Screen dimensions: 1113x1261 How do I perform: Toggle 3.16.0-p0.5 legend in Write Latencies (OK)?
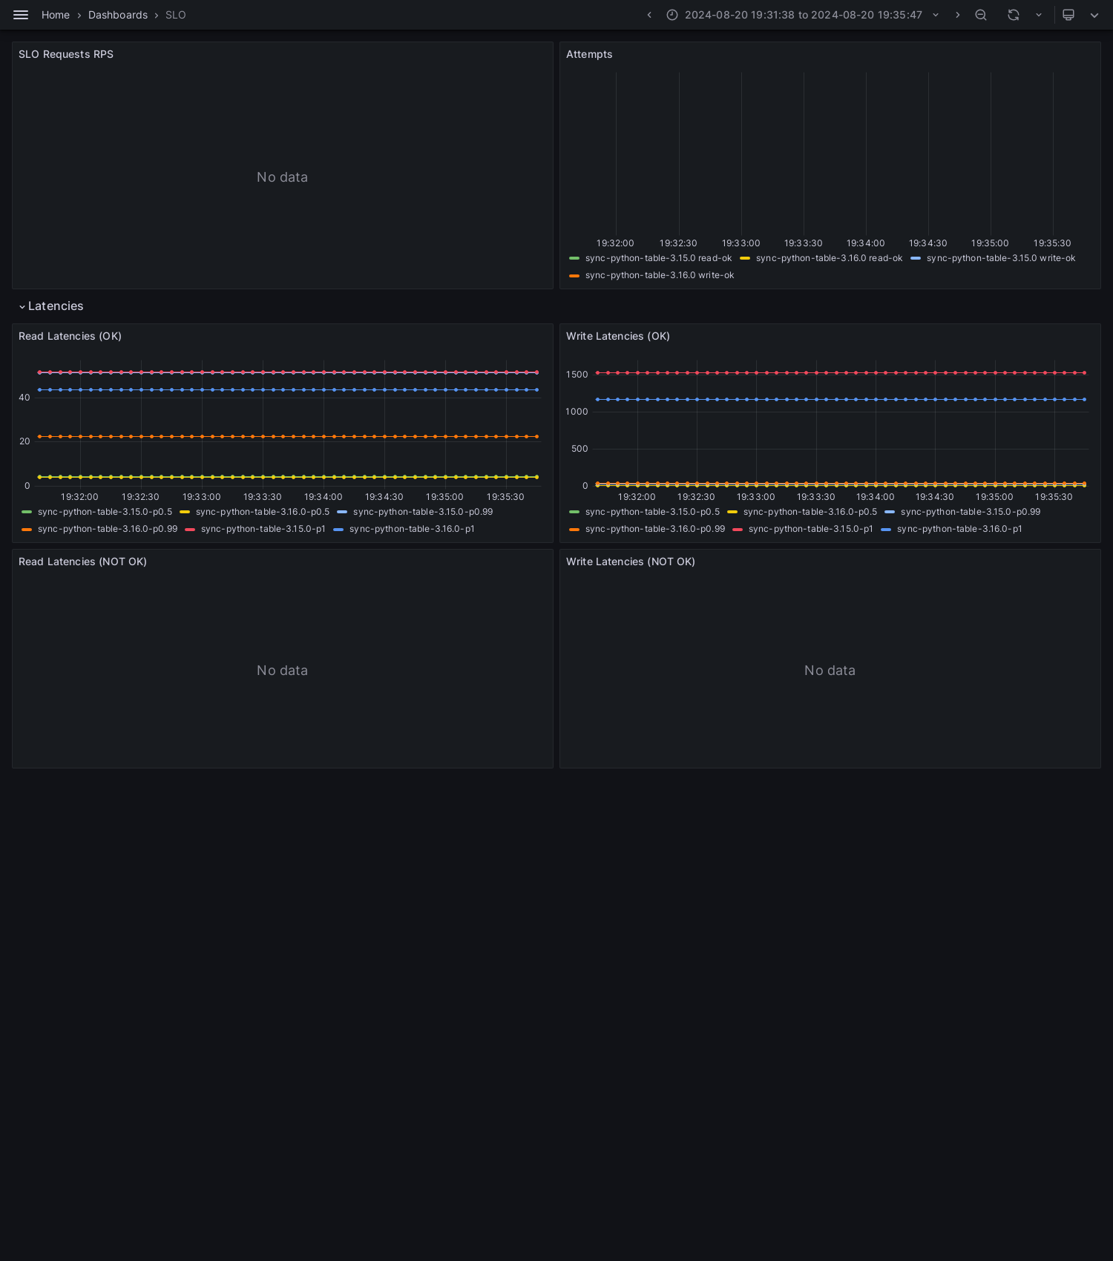click(810, 512)
